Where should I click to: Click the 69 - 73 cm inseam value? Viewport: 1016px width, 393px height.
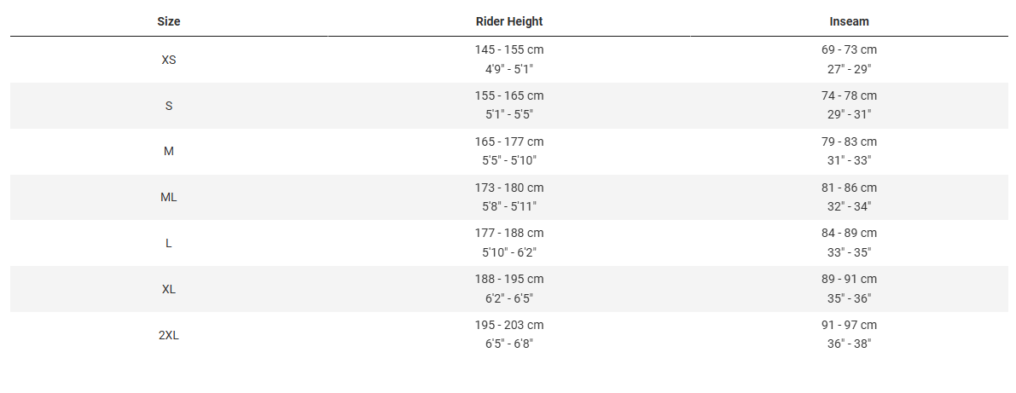[849, 49]
